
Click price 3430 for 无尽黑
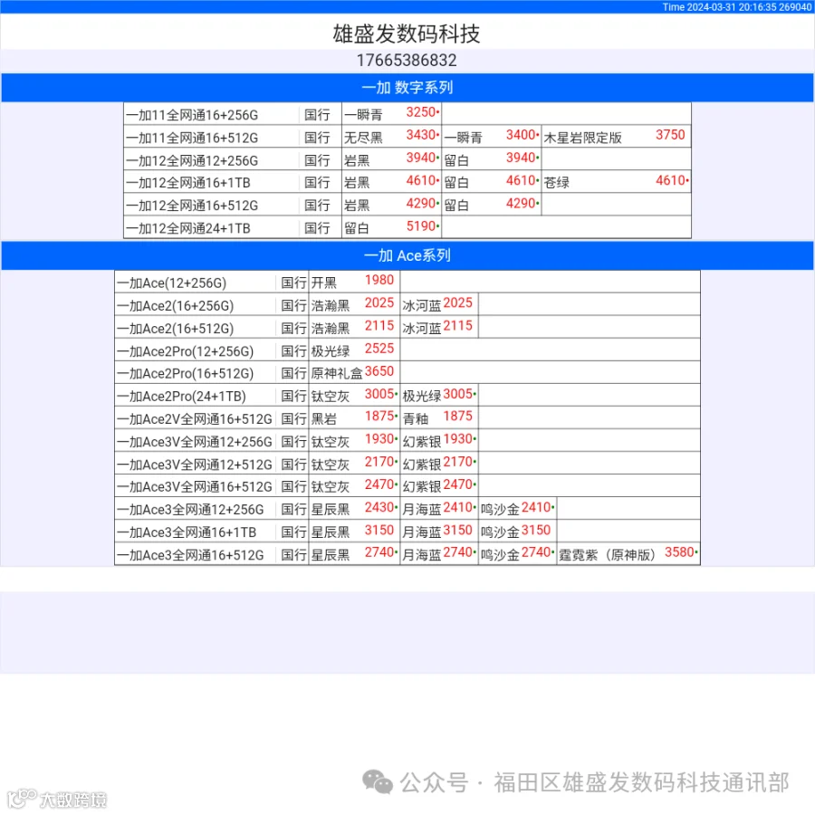coord(421,135)
